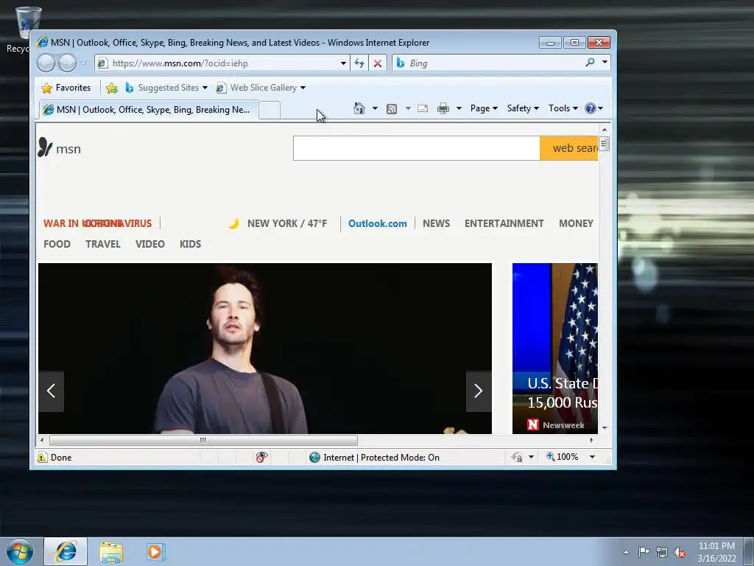This screenshot has height=566, width=754.
Task: Click the Newsweek source logo
Action: [533, 425]
